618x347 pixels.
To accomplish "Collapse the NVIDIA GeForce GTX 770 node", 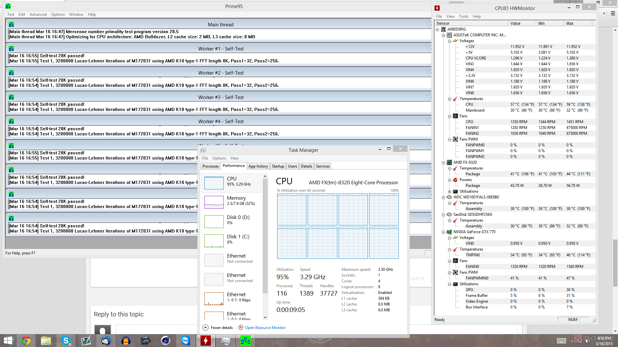I will click(444, 232).
